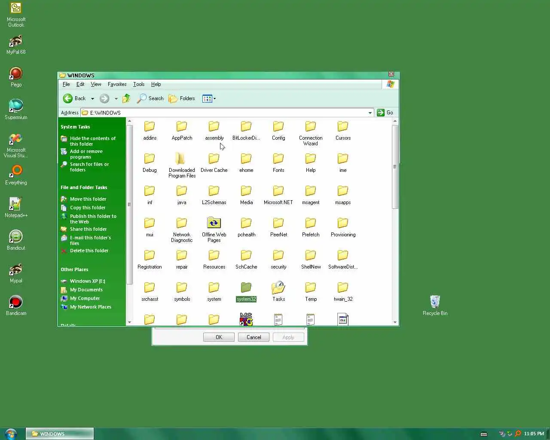The width and height of the screenshot is (550, 440).
Task: Open My Computer in Other Places
Action: [x=85, y=298]
